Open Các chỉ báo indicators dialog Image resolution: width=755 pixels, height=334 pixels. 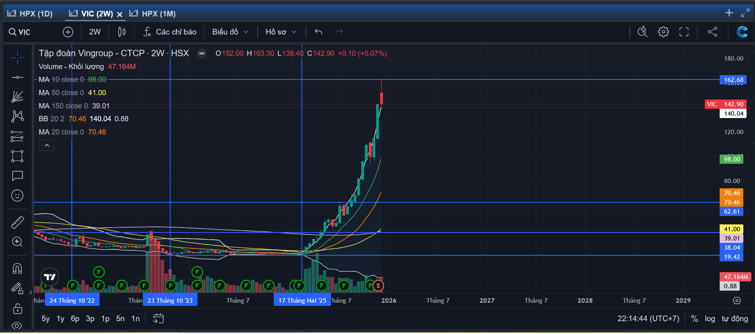tap(170, 32)
